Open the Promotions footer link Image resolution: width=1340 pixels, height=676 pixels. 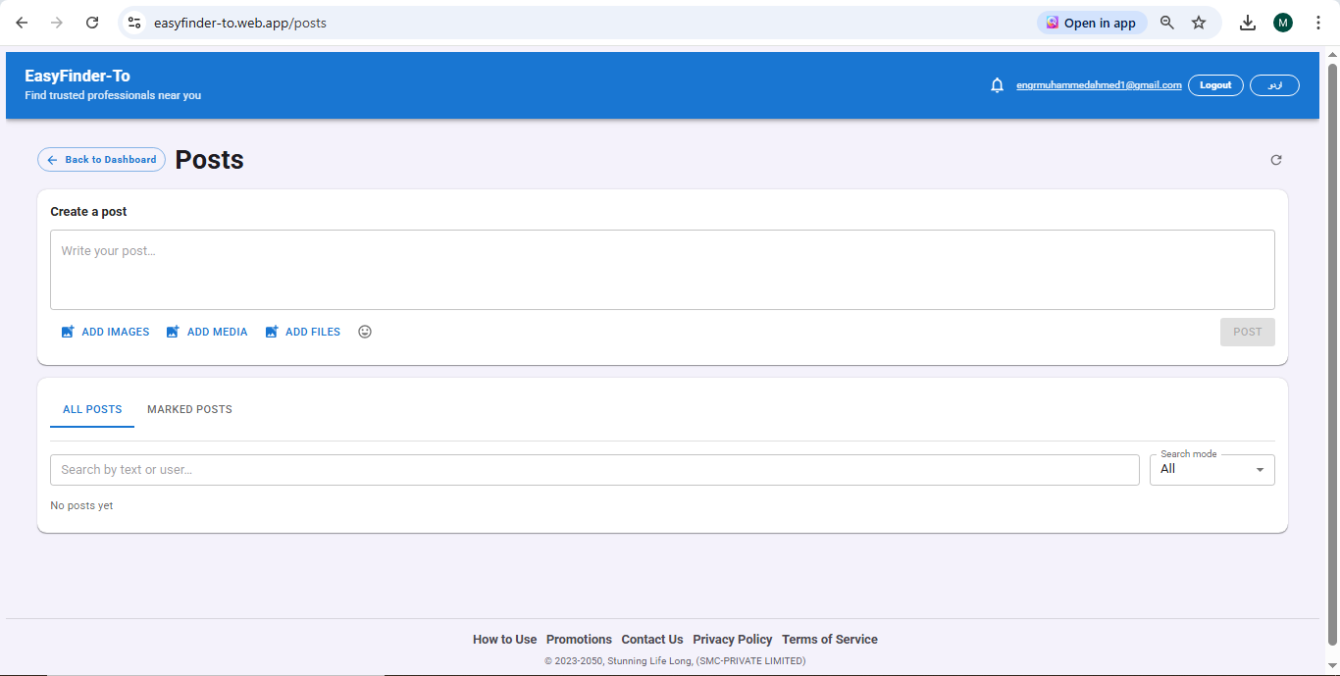pos(579,640)
